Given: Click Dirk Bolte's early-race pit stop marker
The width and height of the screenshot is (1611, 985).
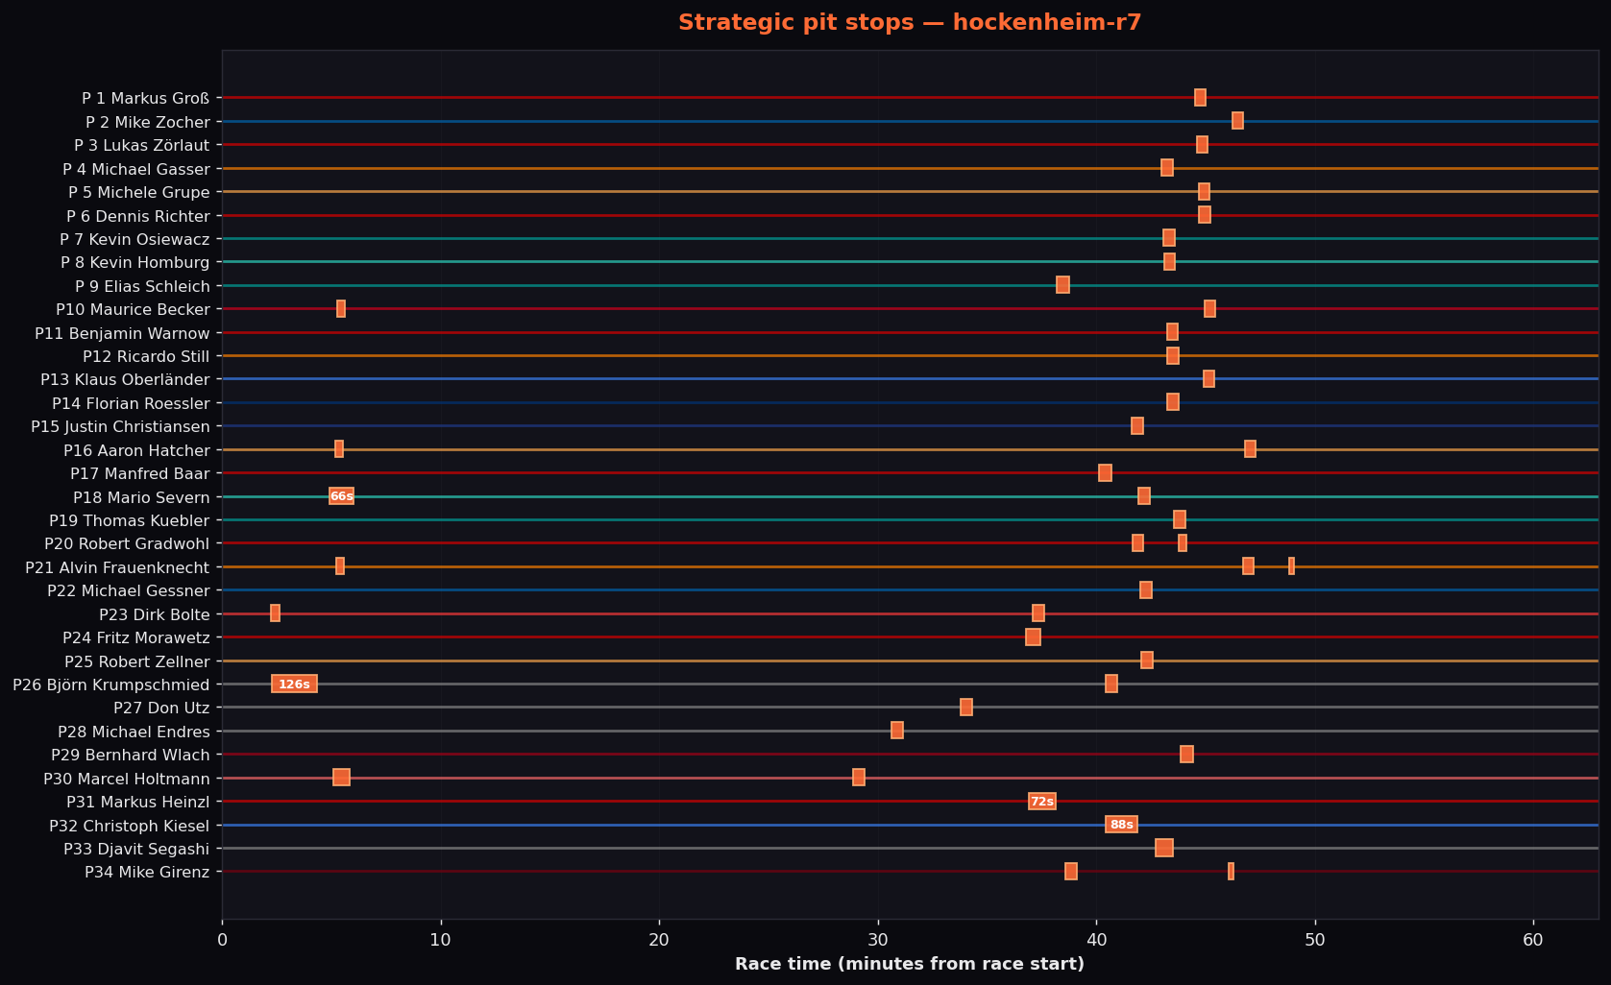Looking at the screenshot, I should [275, 613].
